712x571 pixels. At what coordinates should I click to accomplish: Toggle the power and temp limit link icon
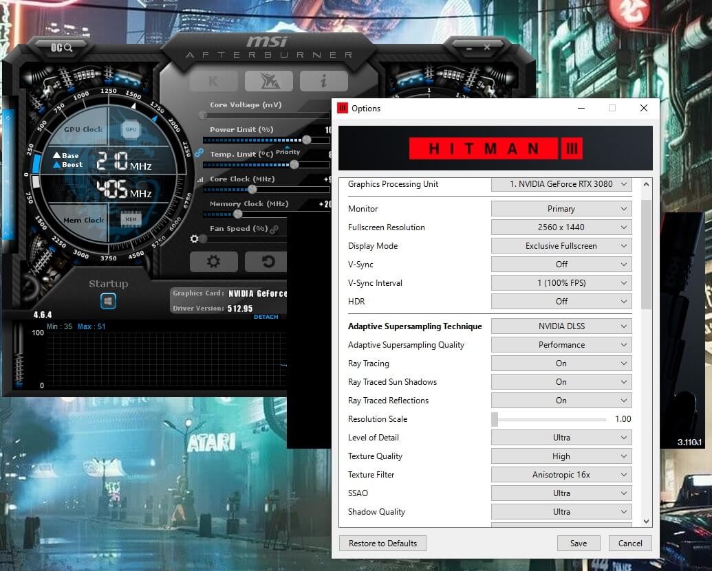[x=199, y=153]
